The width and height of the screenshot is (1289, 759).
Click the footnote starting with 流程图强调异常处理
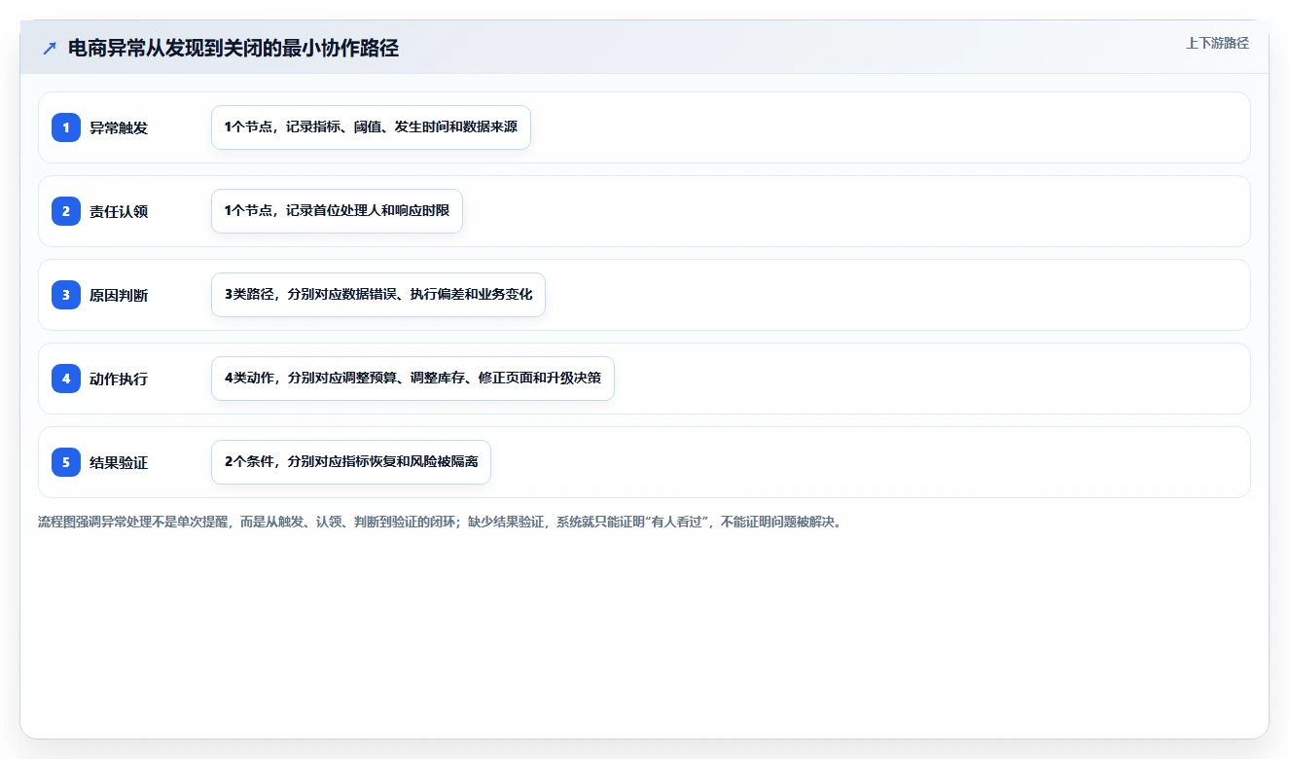[440, 522]
